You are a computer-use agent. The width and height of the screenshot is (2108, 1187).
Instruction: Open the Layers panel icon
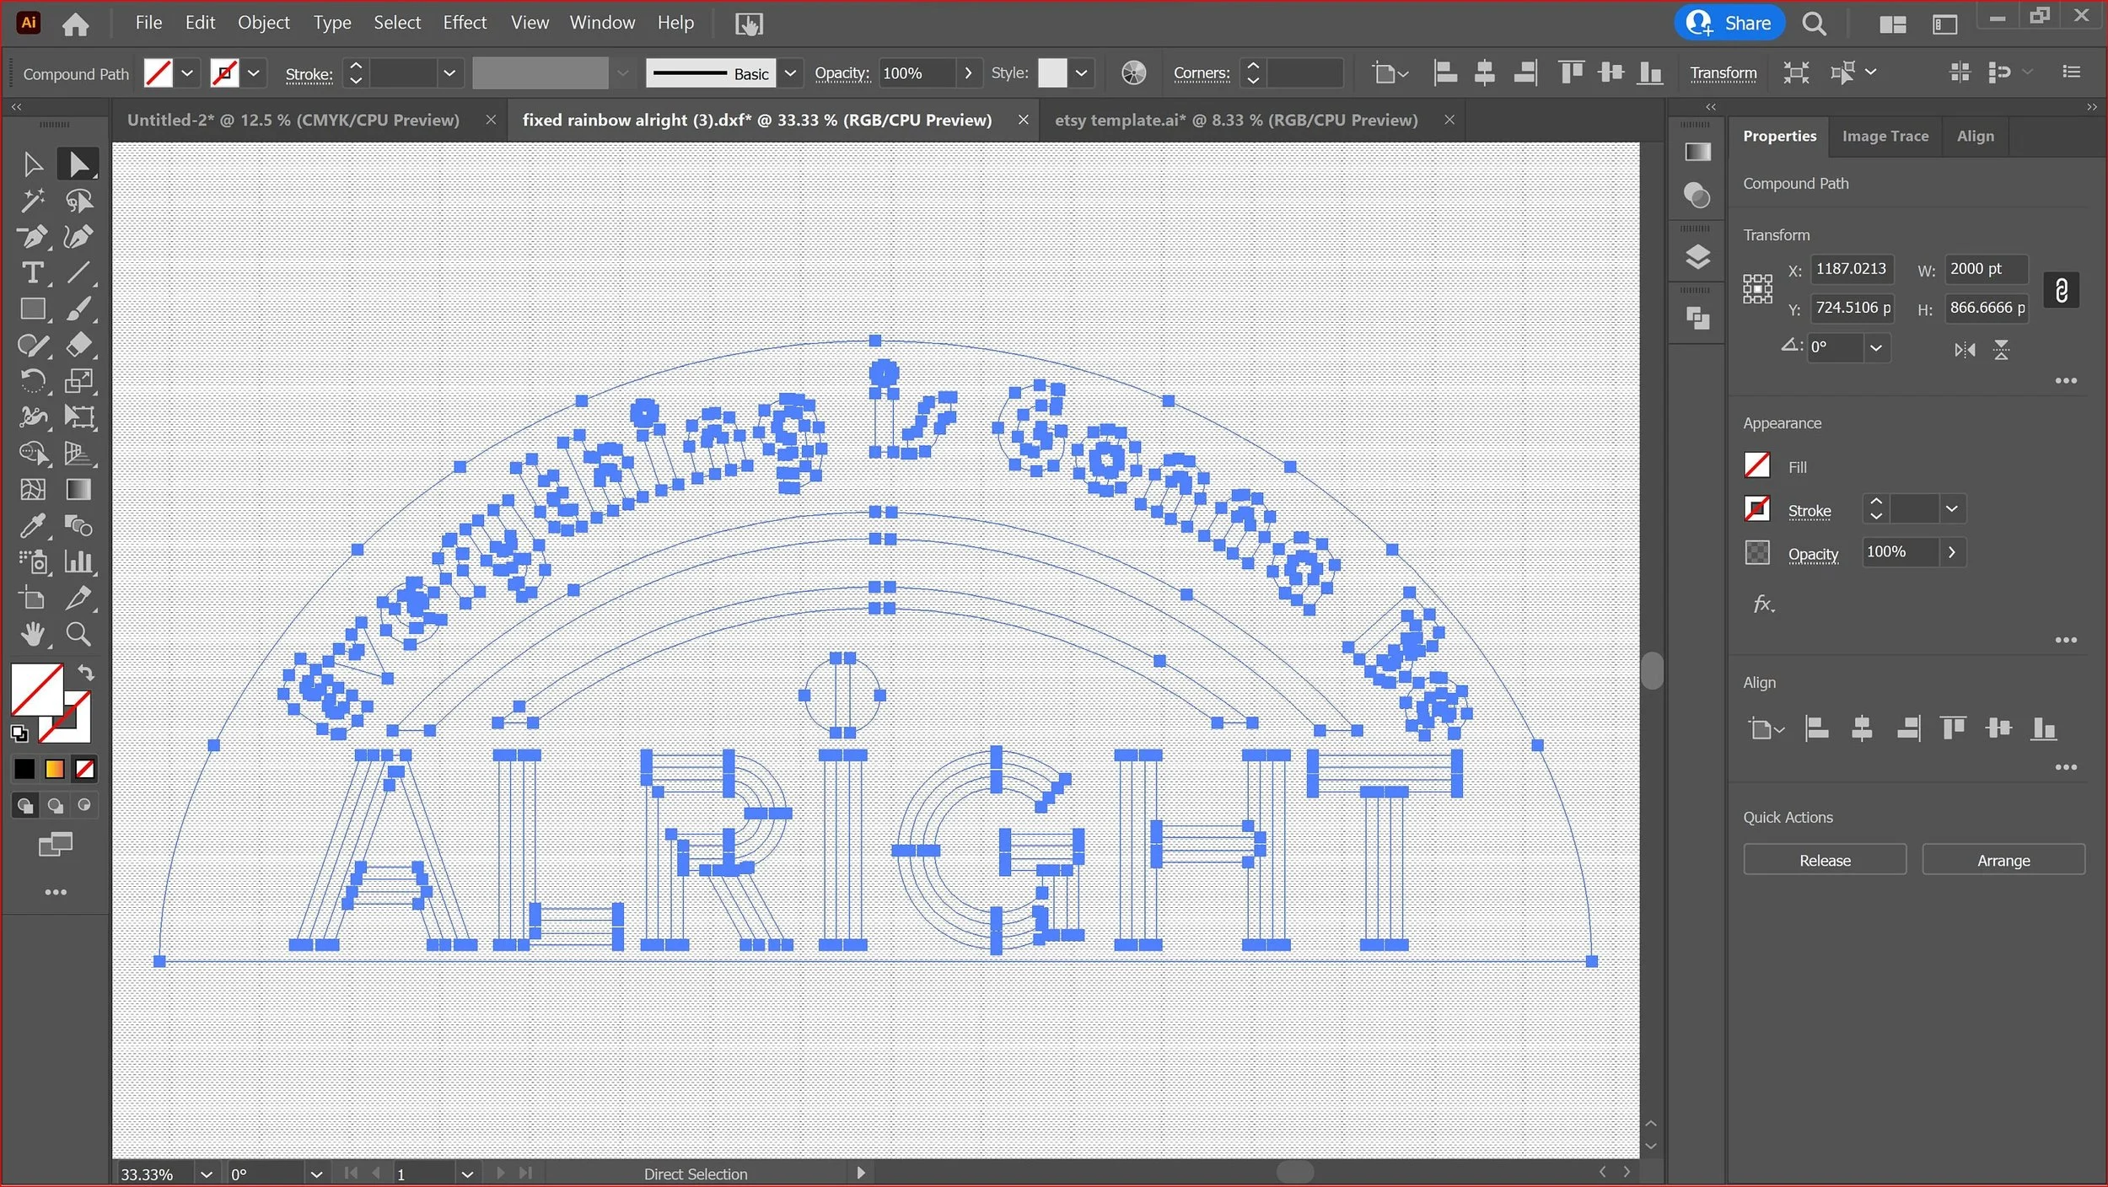pos(1697,256)
